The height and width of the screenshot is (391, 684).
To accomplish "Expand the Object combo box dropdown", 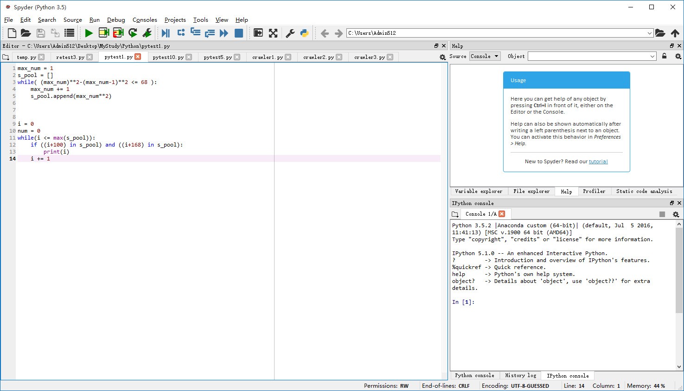I will (x=652, y=56).
